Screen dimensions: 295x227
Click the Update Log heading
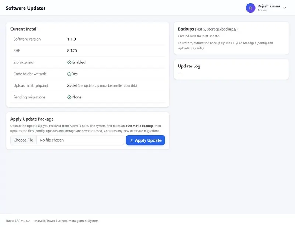[x=189, y=66]
